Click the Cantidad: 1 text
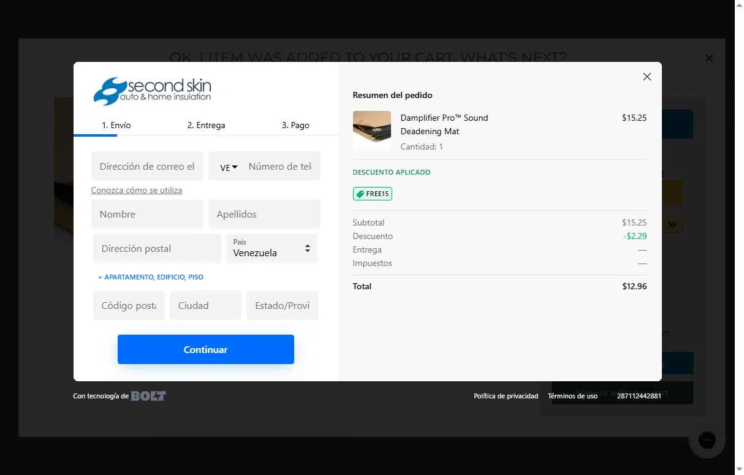This screenshot has width=744, height=475. 422,147
